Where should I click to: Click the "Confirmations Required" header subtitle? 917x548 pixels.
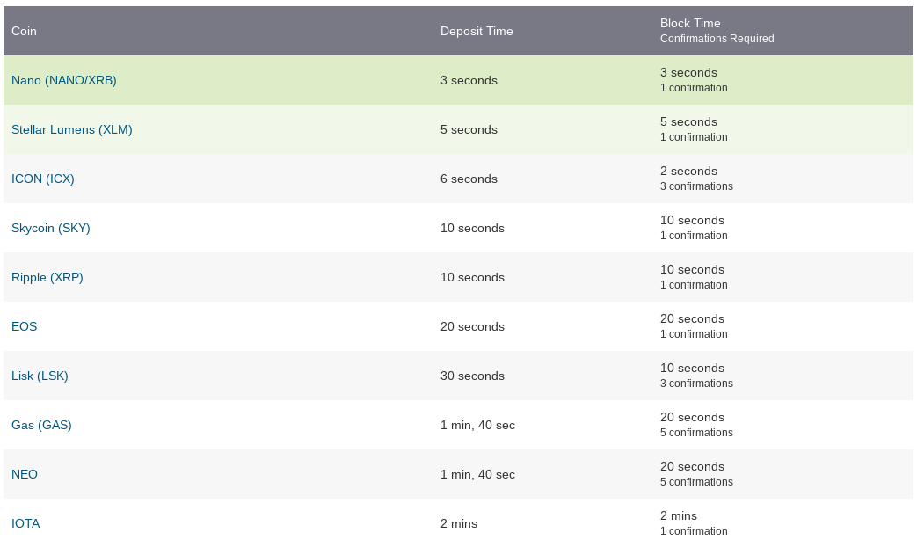coord(717,39)
